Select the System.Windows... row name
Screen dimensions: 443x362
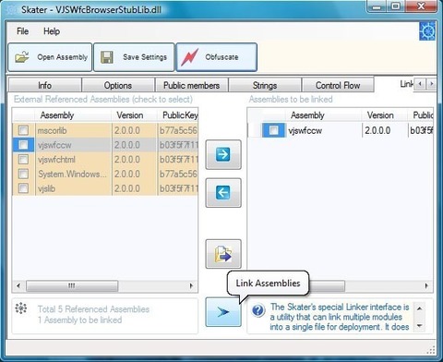(72, 174)
